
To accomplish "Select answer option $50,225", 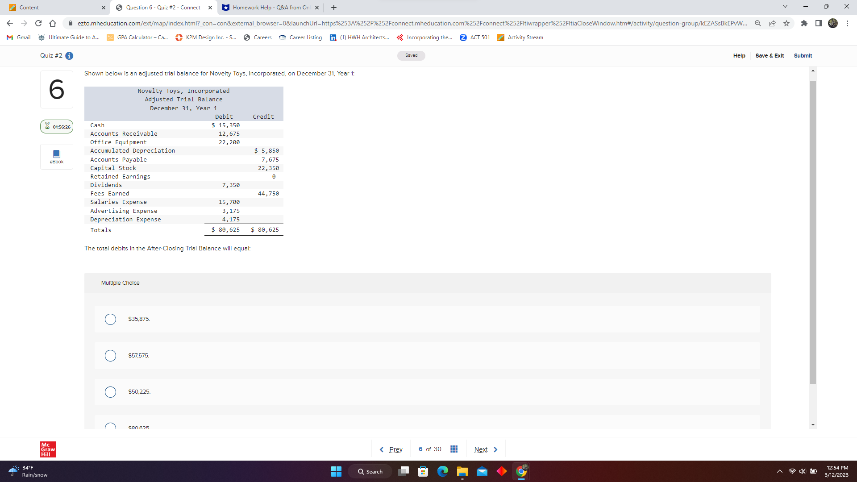I will [110, 392].
